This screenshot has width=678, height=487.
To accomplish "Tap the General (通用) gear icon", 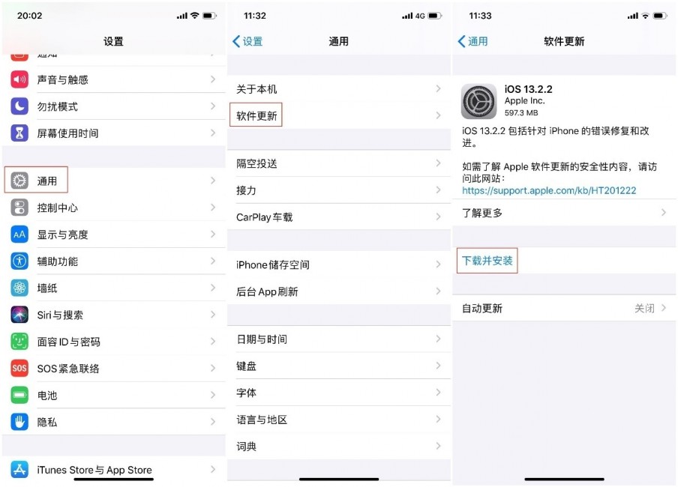I will tap(19, 181).
